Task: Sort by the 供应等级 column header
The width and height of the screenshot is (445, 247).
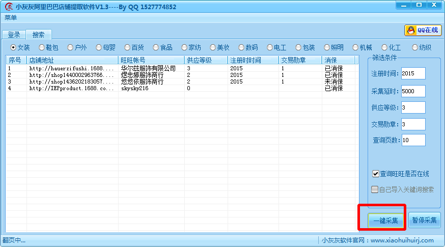Action: click(x=206, y=60)
